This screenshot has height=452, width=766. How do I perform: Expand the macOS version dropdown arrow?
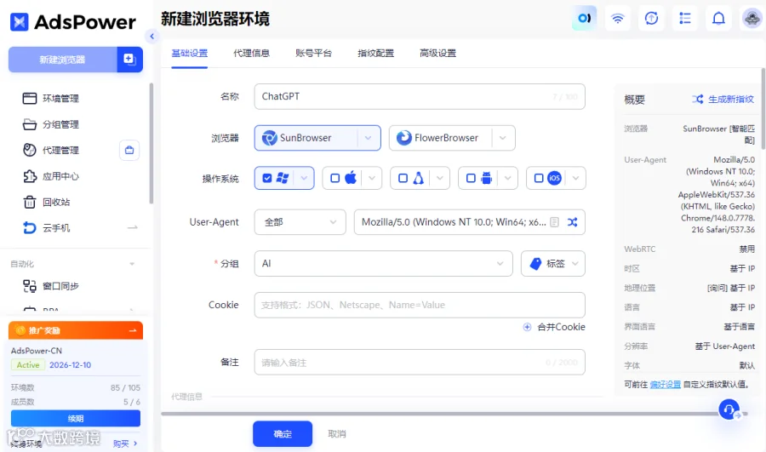coord(372,179)
